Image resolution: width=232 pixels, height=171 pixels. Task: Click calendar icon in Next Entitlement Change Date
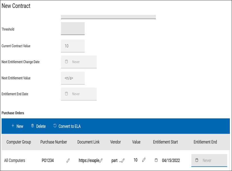(x=66, y=61)
